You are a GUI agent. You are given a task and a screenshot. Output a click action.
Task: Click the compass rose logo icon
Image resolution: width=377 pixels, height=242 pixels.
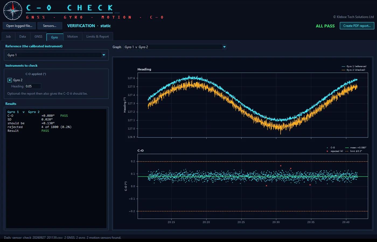13,11
